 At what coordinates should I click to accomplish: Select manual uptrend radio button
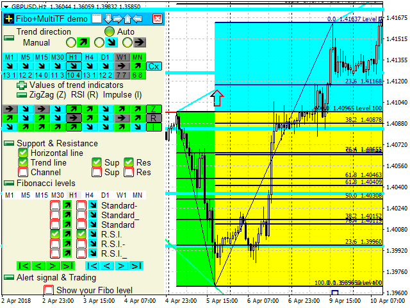[x=71, y=42]
